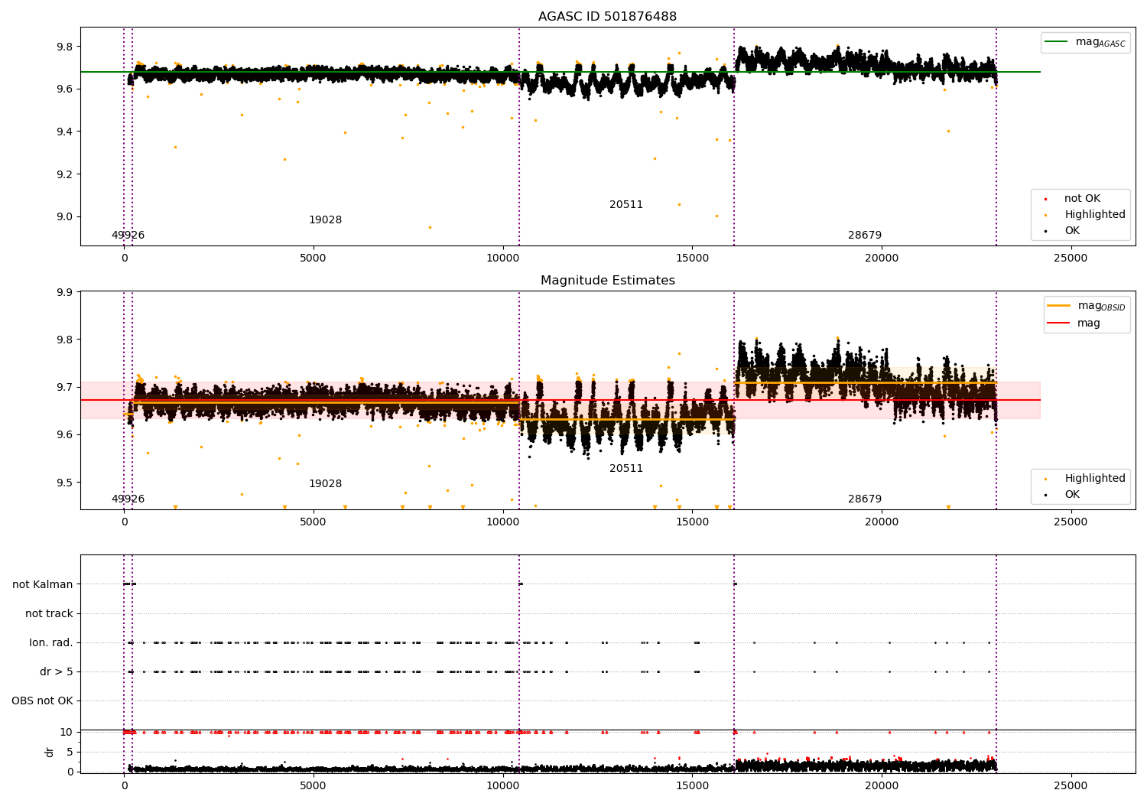Click the 25000 x-tick label of bottom plot

[1071, 785]
